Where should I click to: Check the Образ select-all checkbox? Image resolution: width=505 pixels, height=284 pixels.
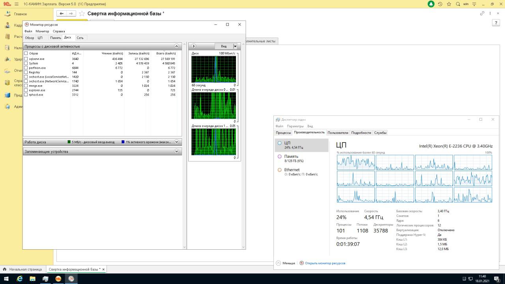click(26, 53)
